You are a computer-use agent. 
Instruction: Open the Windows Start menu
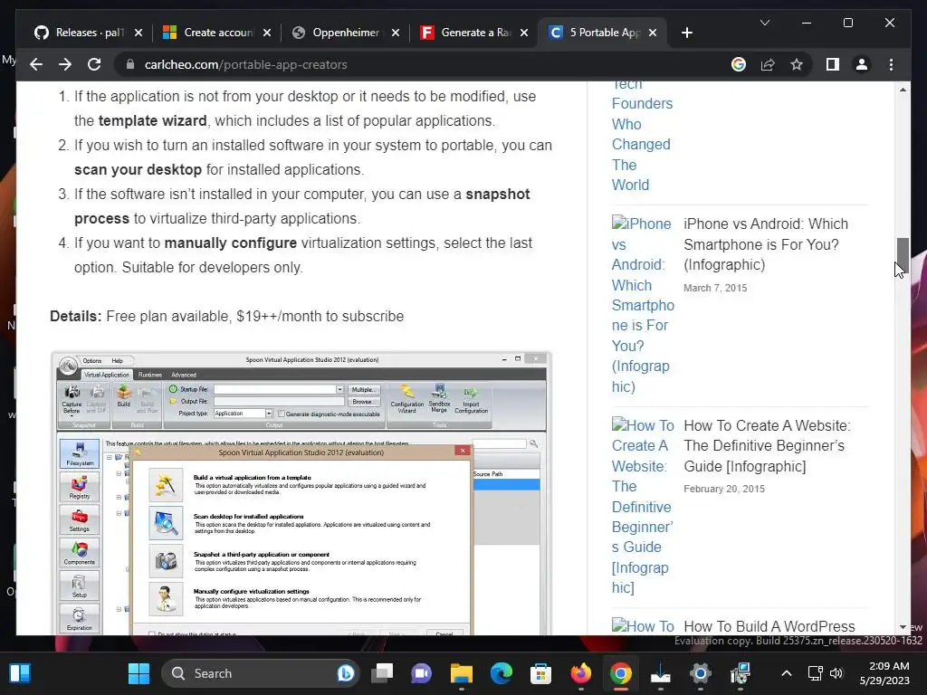139,673
